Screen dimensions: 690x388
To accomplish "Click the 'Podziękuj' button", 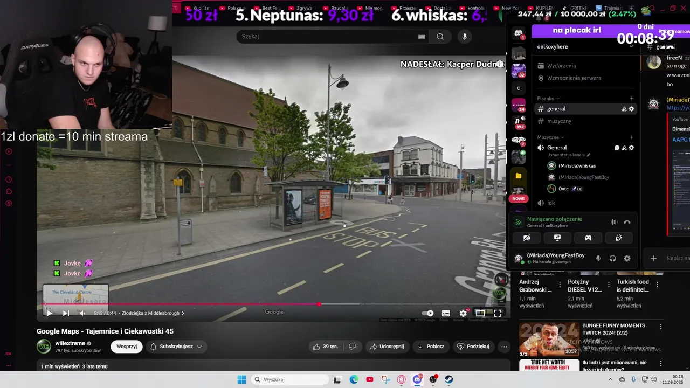I will (x=473, y=347).
